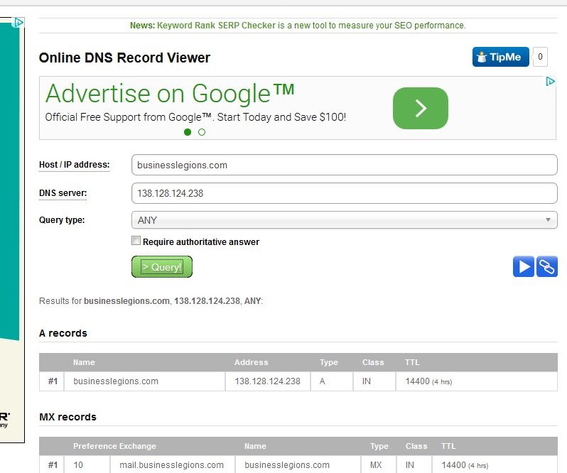Viewport: 567px width, 473px height.
Task: Click the blue chain link icon
Action: point(547,266)
